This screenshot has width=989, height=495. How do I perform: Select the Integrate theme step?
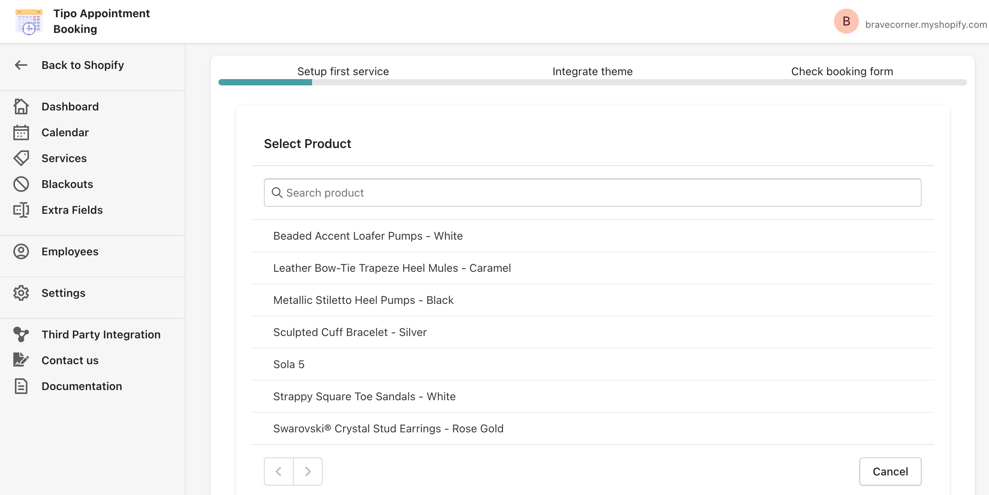pos(592,71)
